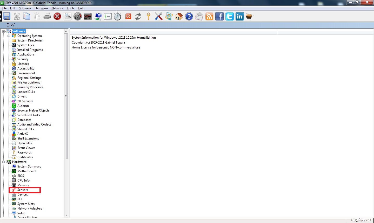This screenshot has width=374, height=223.
Task: Click the Save floppy disk toolbar icon
Action: (x=7, y=16)
